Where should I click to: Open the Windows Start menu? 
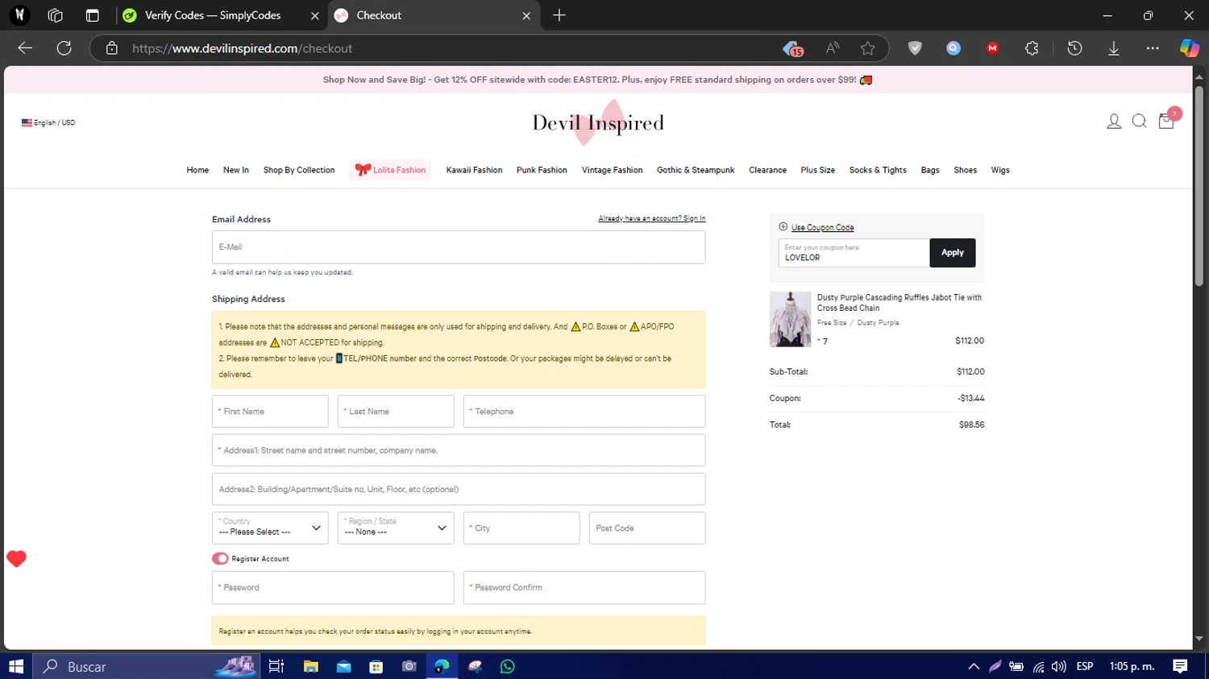click(x=16, y=666)
